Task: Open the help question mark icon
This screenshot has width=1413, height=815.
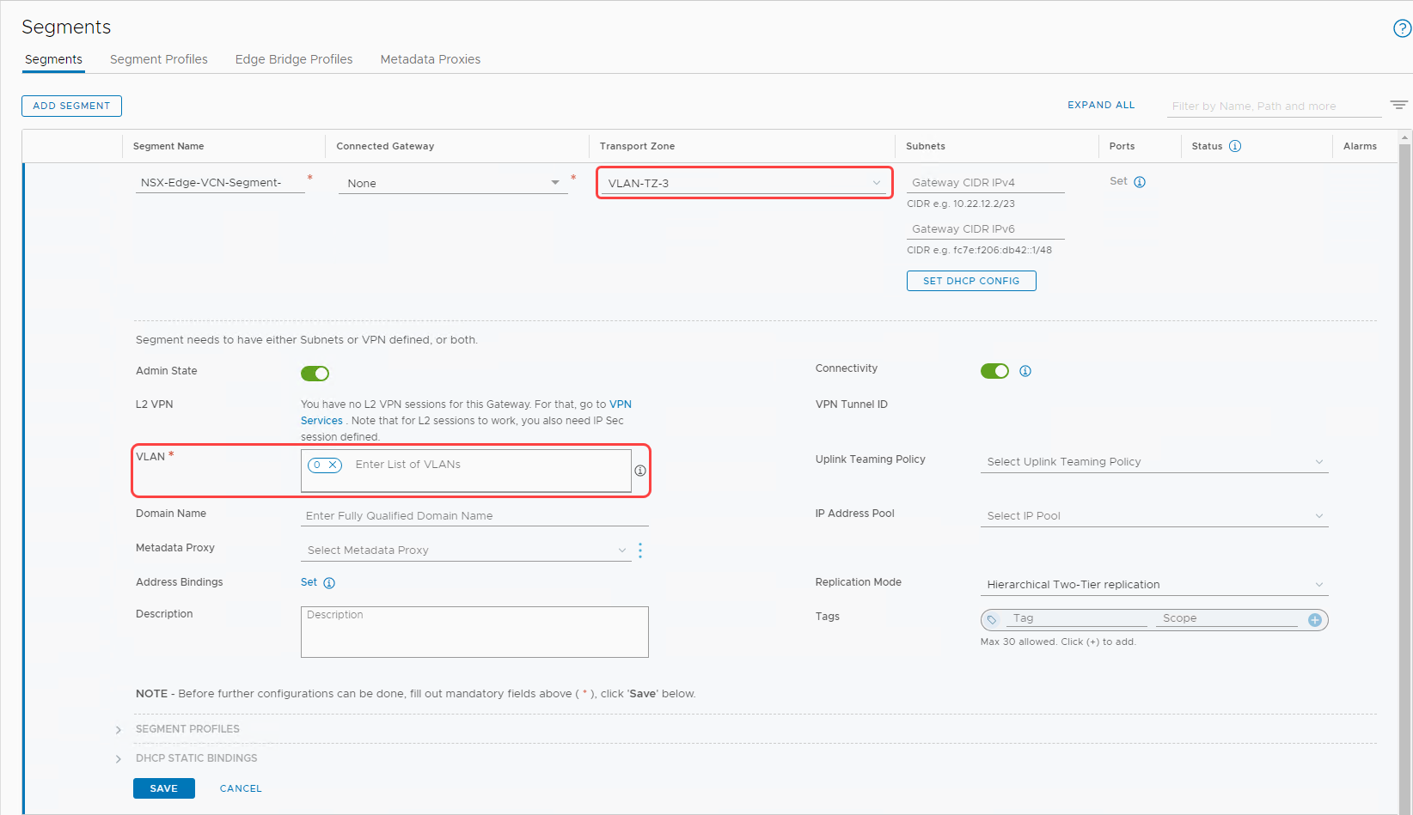Action: (x=1401, y=27)
